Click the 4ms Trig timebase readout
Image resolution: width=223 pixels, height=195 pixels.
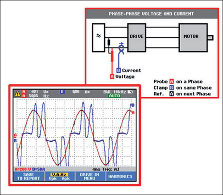[106, 169]
